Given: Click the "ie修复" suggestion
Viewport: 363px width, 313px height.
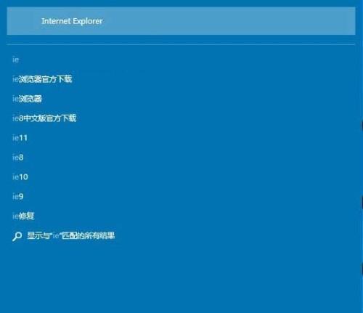Looking at the screenshot, I should point(23,216).
